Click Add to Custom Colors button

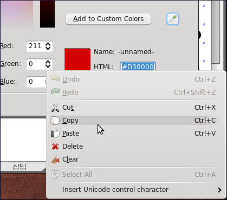click(x=108, y=19)
